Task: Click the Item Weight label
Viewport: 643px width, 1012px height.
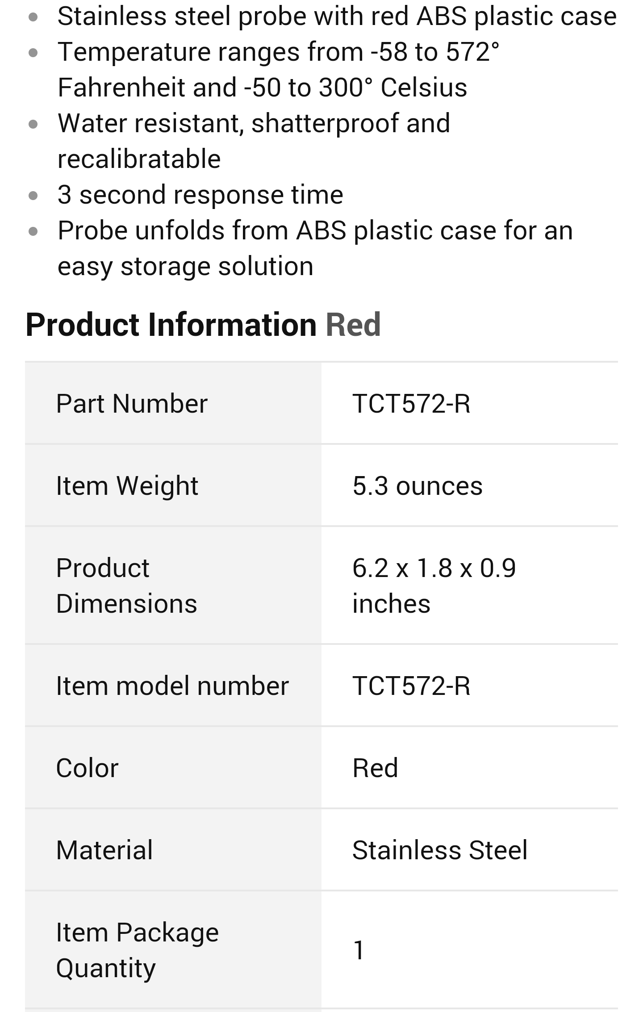Action: click(x=127, y=485)
